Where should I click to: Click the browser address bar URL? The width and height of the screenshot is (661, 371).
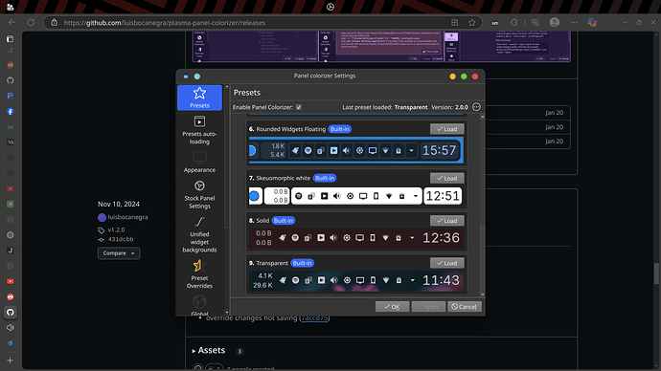[165, 23]
